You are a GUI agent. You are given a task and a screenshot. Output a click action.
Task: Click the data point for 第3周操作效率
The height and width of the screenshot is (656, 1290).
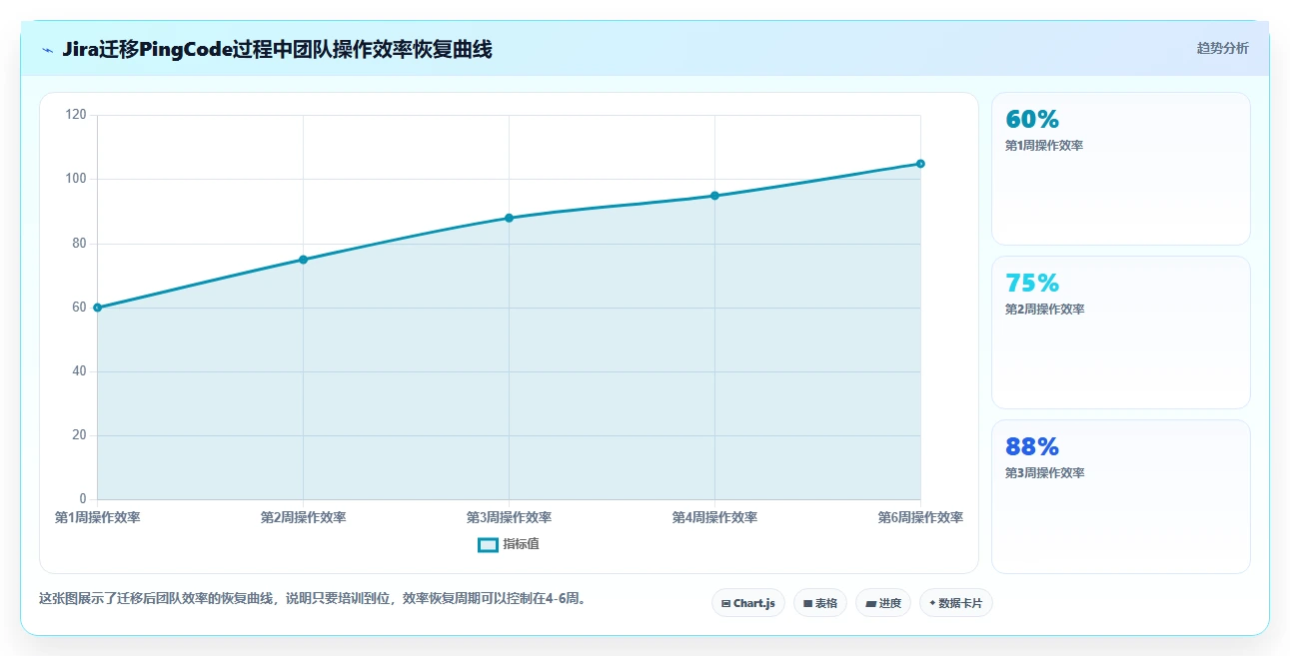[x=509, y=218]
